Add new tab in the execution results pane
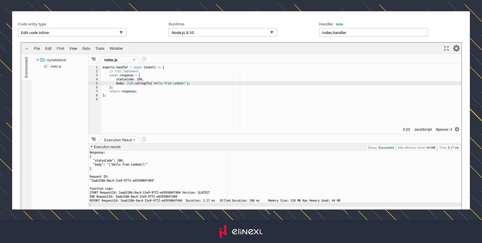 click(x=144, y=139)
